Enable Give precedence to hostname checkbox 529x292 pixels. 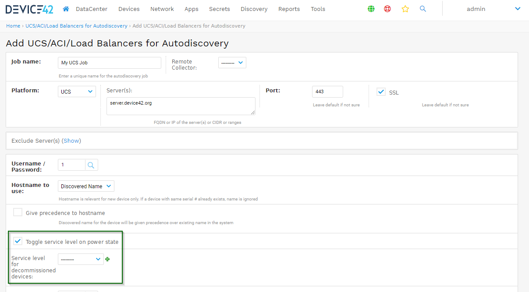pos(18,212)
